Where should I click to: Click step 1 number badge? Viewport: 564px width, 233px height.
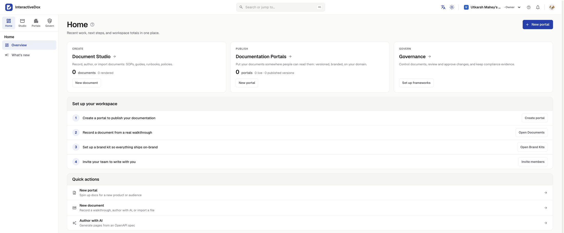coord(76,118)
